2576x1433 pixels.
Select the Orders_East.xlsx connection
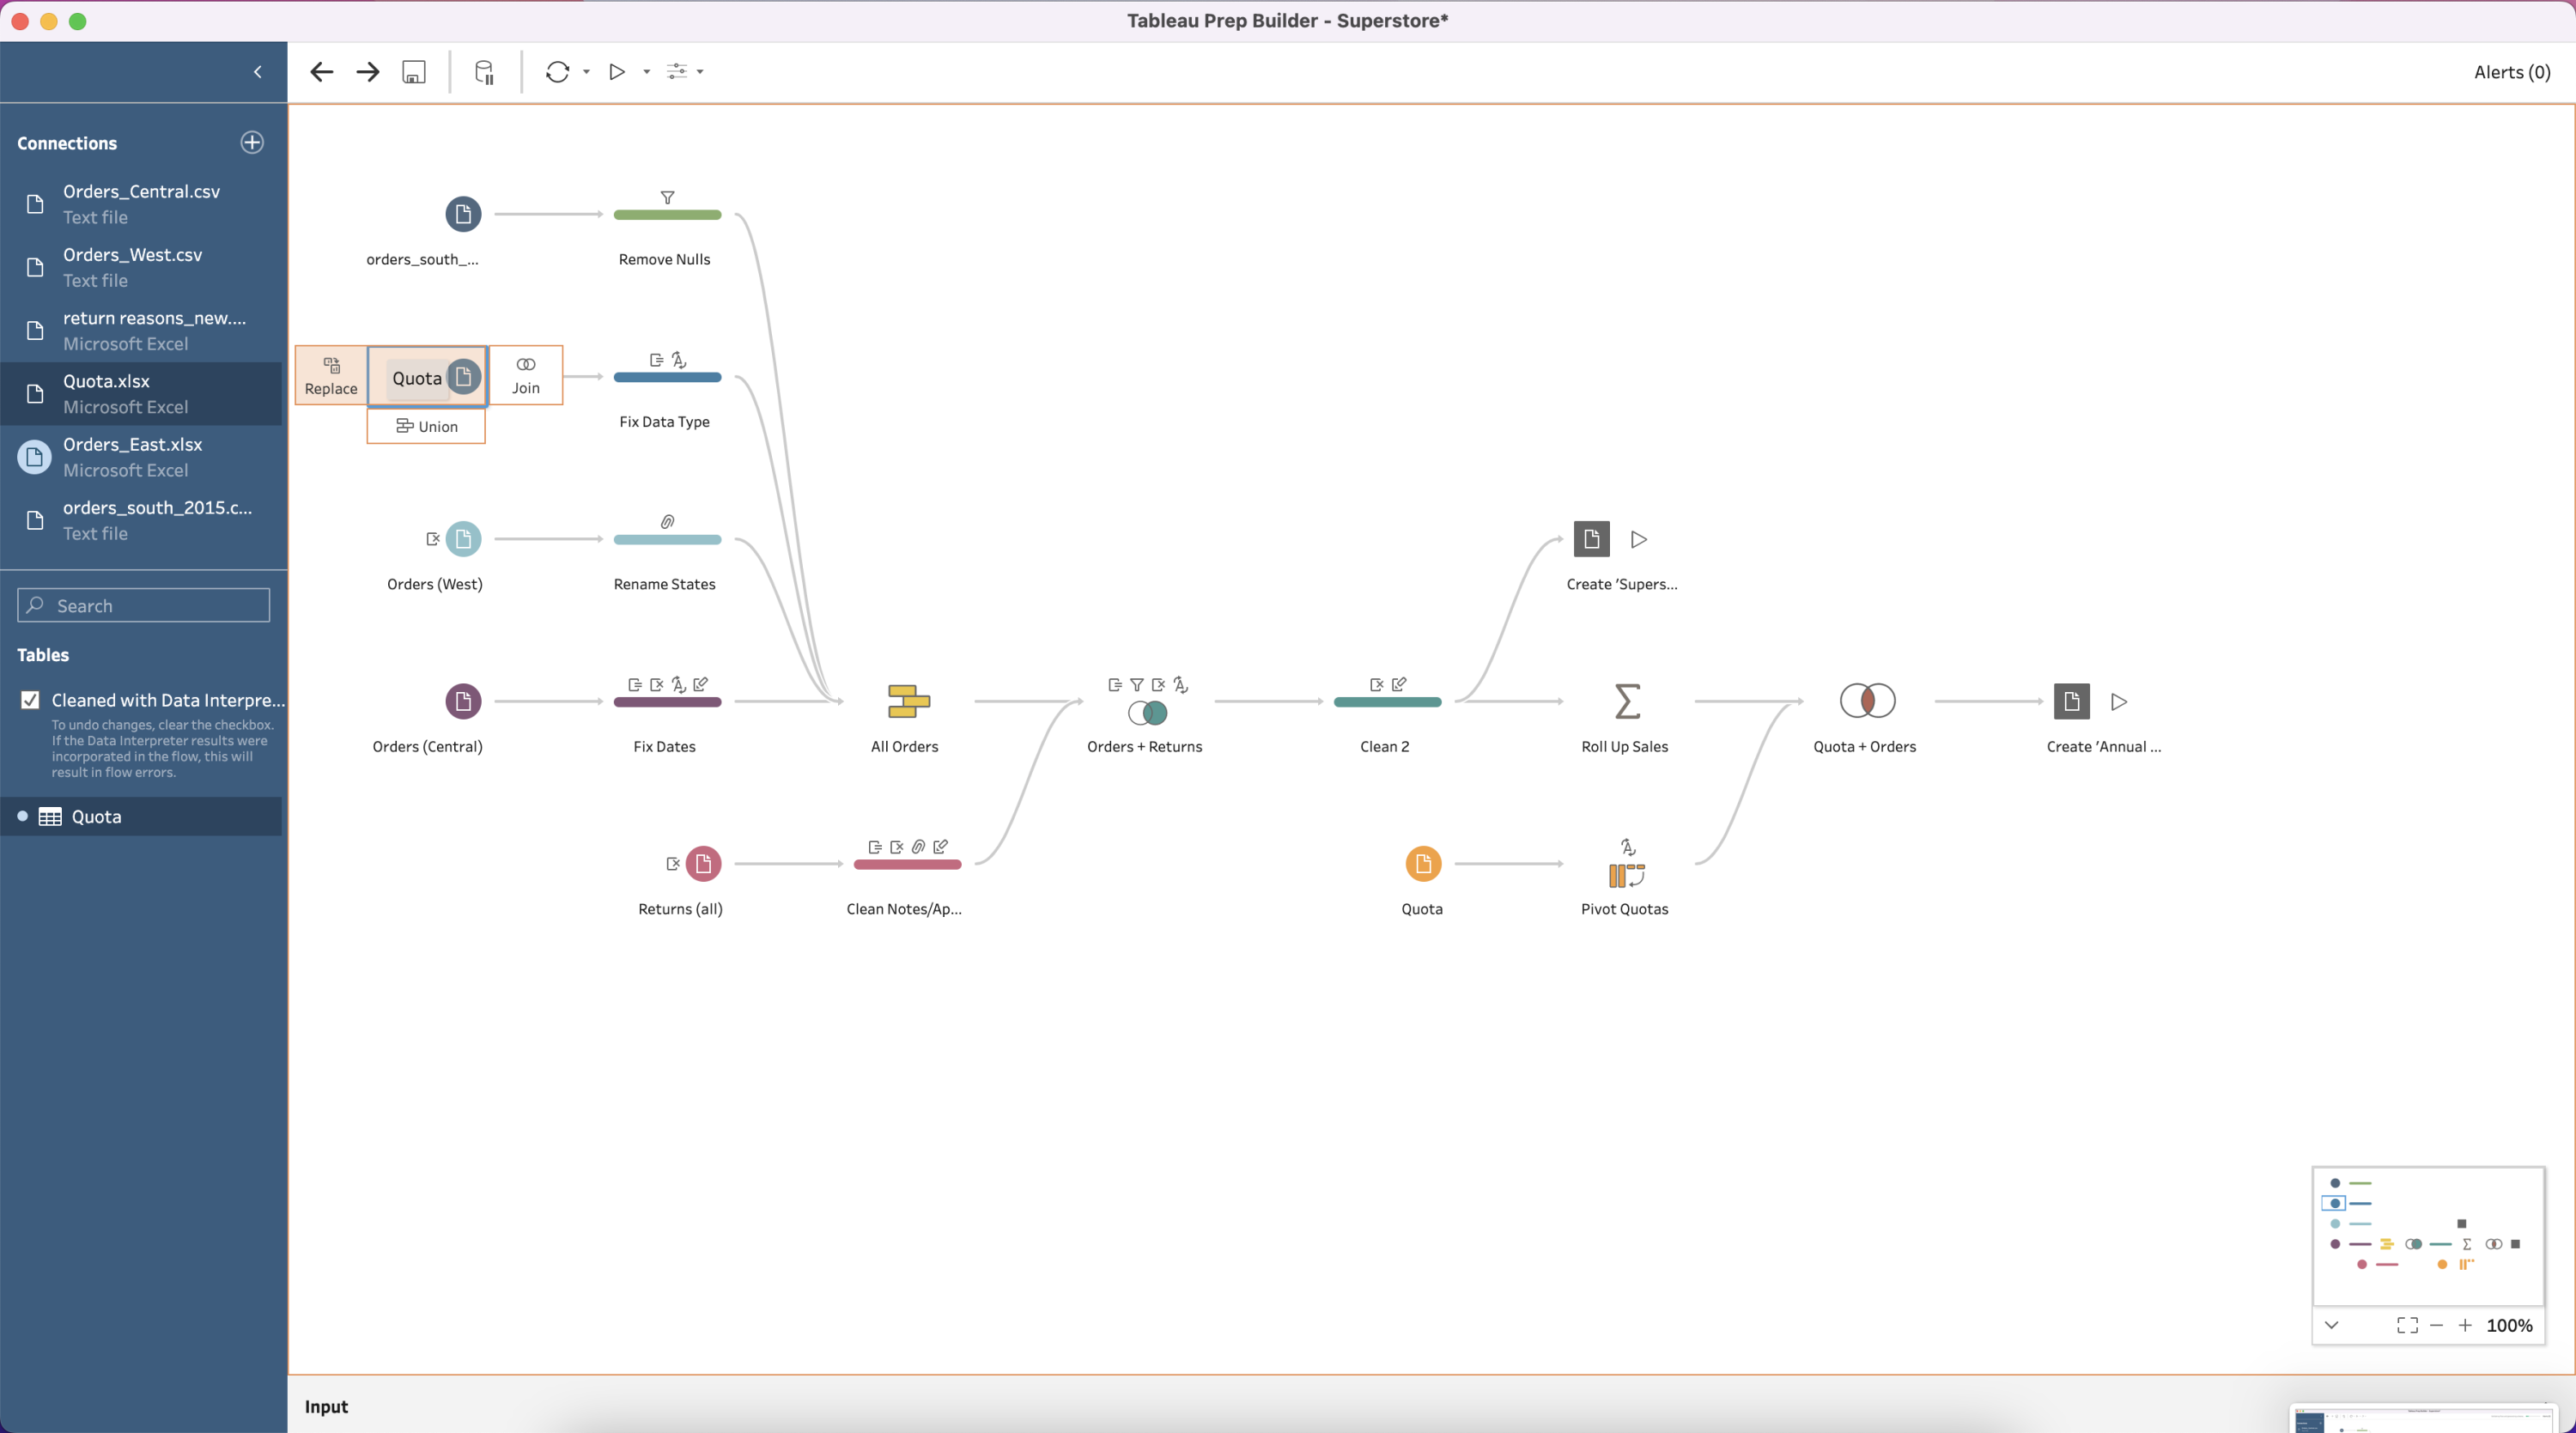[141, 457]
